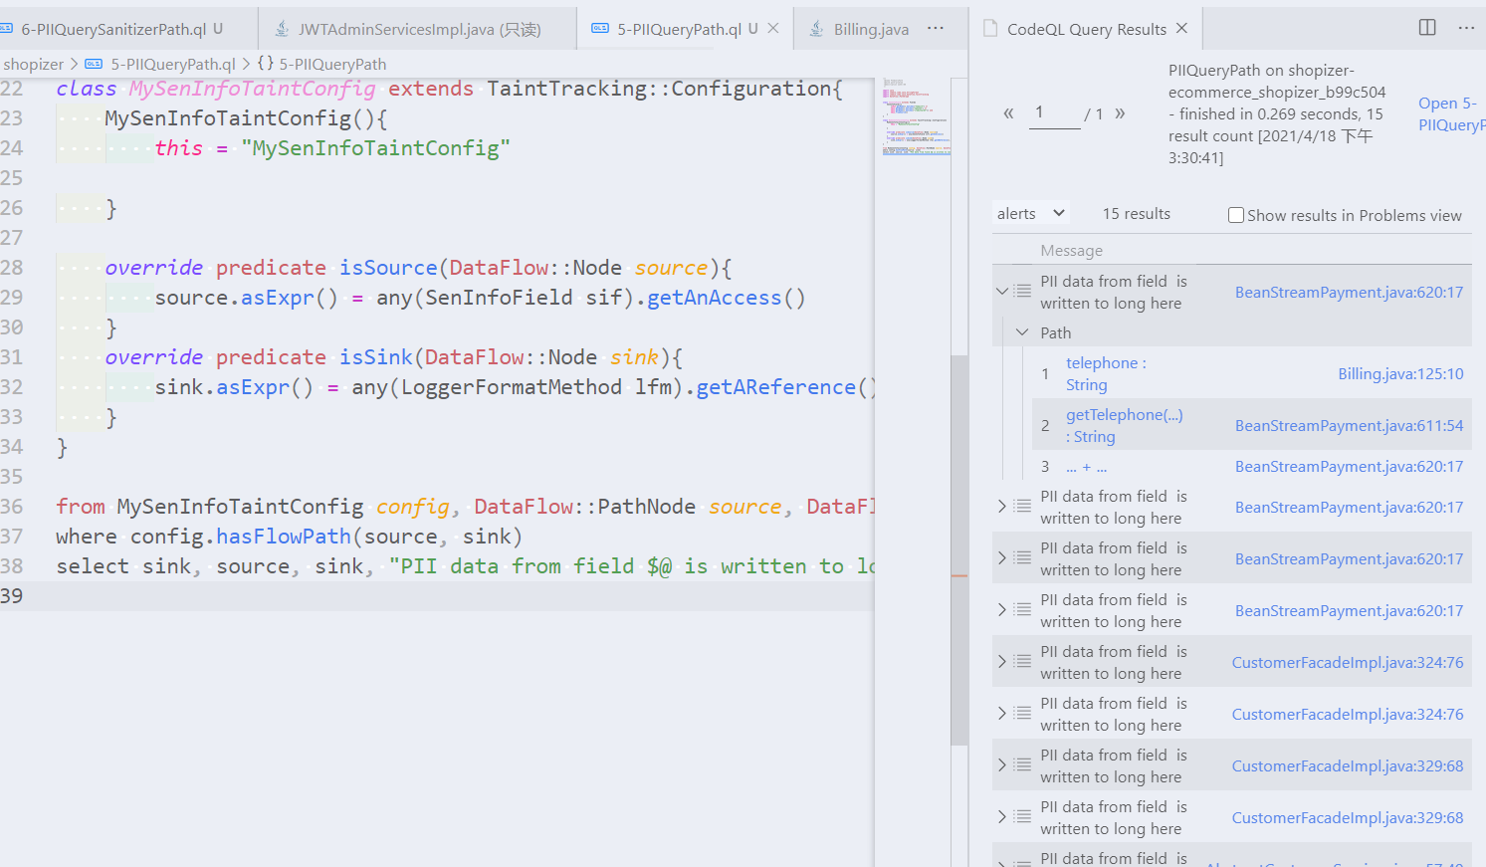The width and height of the screenshot is (1486, 867).
Task: Open Billing.java:125:10 location link
Action: pyautogui.click(x=1400, y=374)
